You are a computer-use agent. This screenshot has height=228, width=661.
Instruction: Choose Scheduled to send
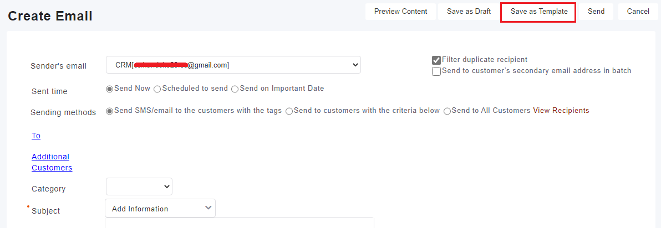point(157,89)
